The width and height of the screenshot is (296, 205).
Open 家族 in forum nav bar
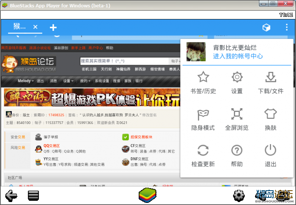(x=128, y=81)
